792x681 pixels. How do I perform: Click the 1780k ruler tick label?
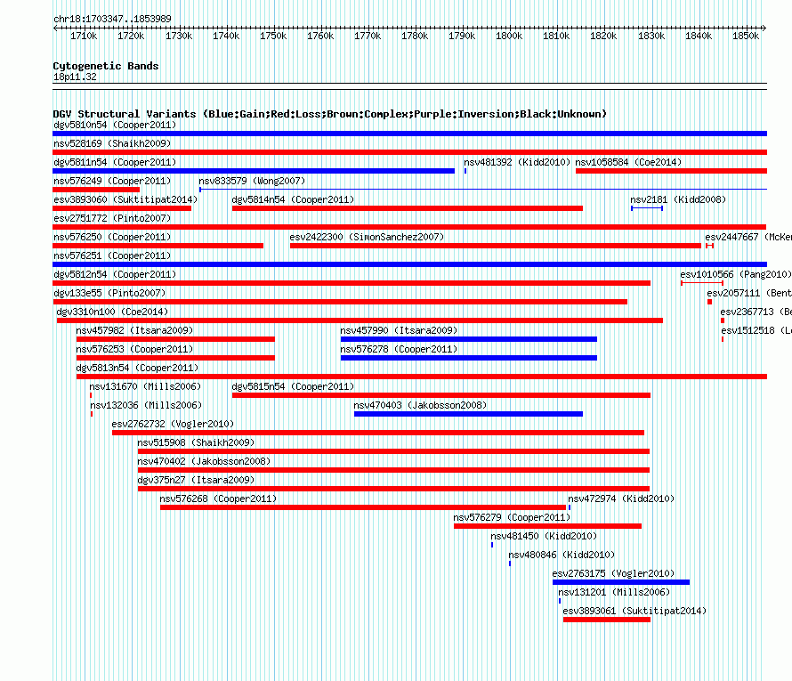click(414, 36)
